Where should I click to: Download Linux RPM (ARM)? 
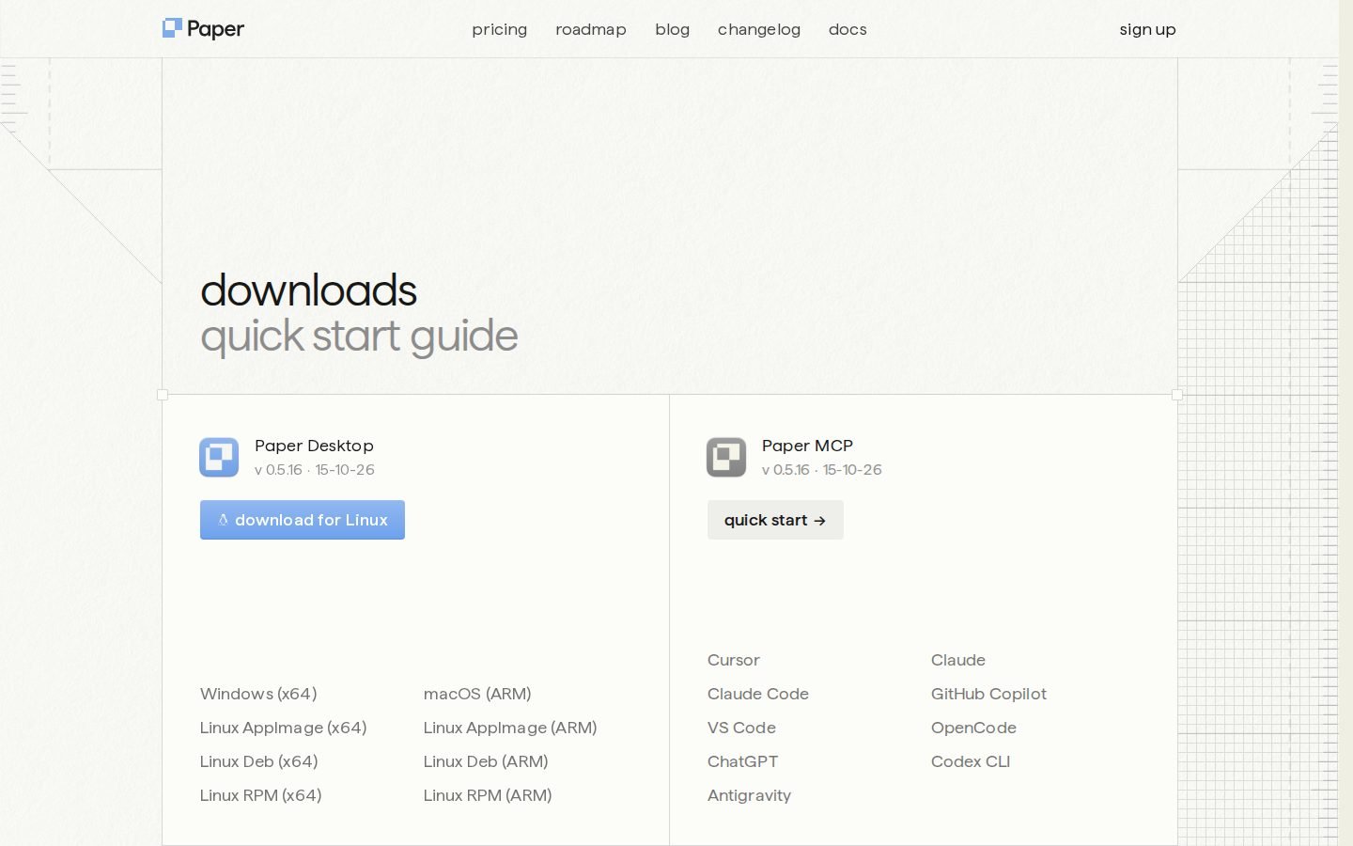pyautogui.click(x=488, y=795)
